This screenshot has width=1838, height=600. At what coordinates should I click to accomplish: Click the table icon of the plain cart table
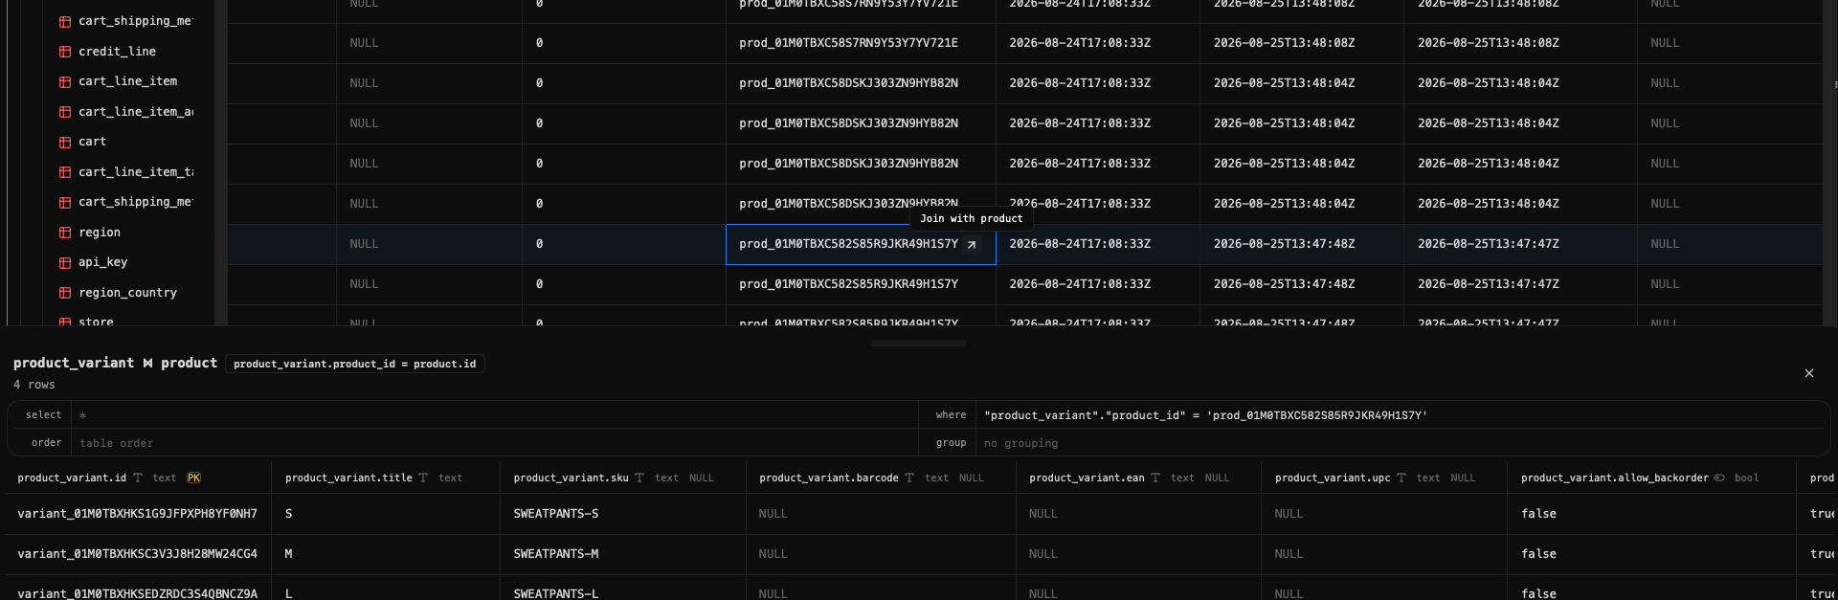pos(65,142)
